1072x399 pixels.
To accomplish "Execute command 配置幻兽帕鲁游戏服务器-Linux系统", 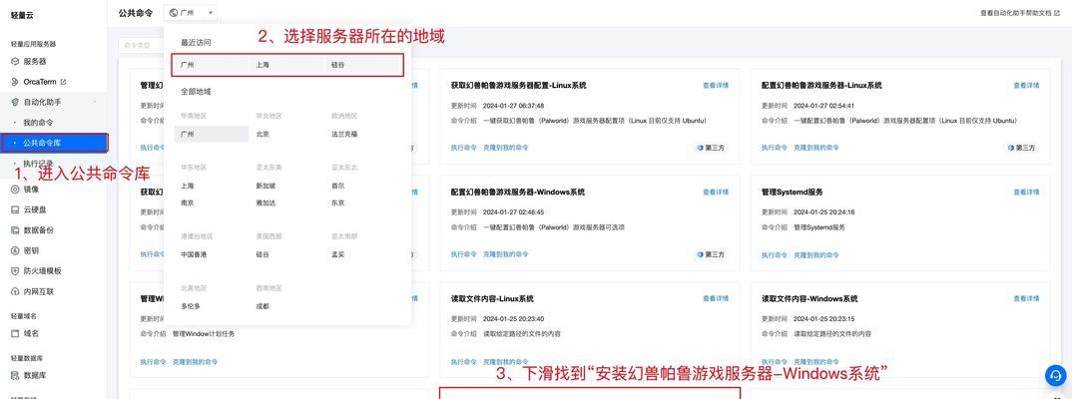I will pyautogui.click(x=775, y=148).
